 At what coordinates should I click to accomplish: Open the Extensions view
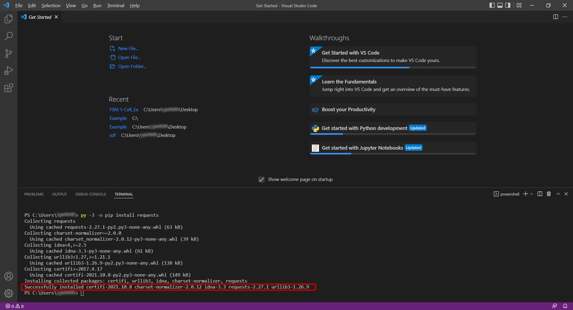tap(9, 88)
